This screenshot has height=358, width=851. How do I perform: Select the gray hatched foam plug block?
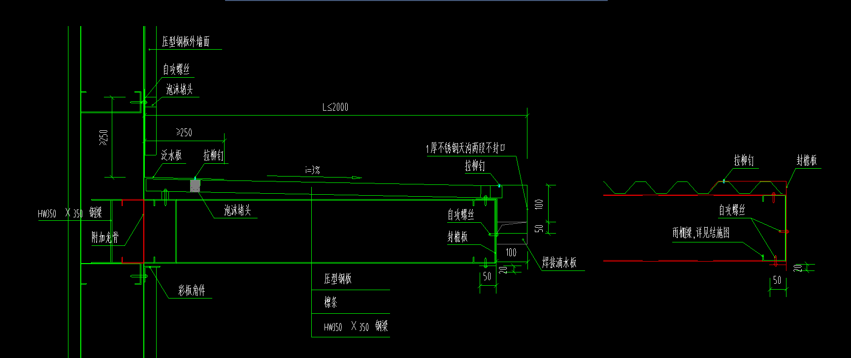tap(196, 185)
